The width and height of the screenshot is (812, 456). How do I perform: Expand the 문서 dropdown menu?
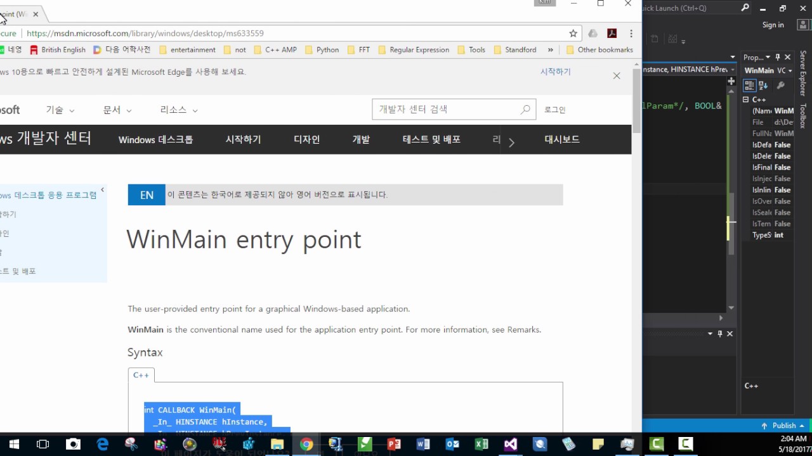click(x=118, y=110)
